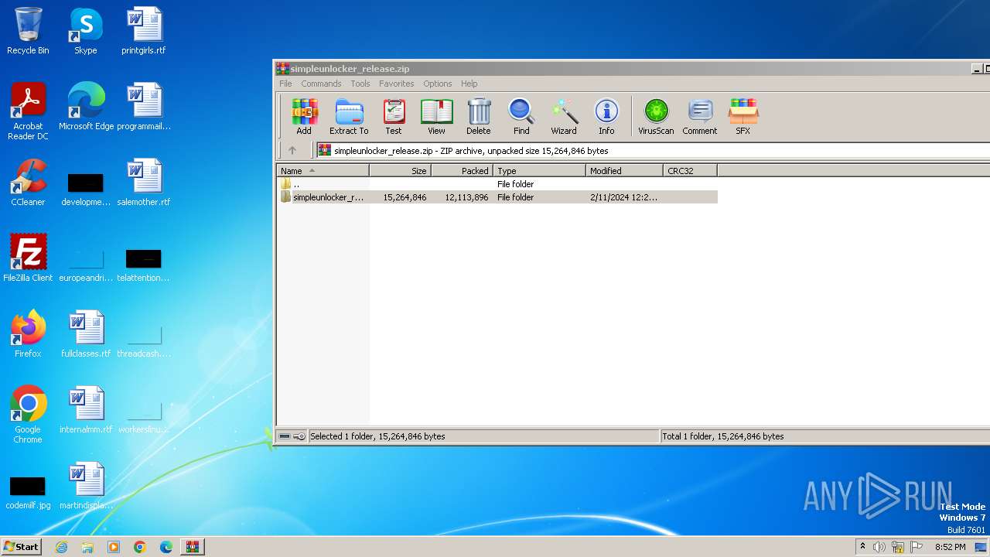Open the Find magnifier tool
The image size is (990, 557).
[x=521, y=117]
